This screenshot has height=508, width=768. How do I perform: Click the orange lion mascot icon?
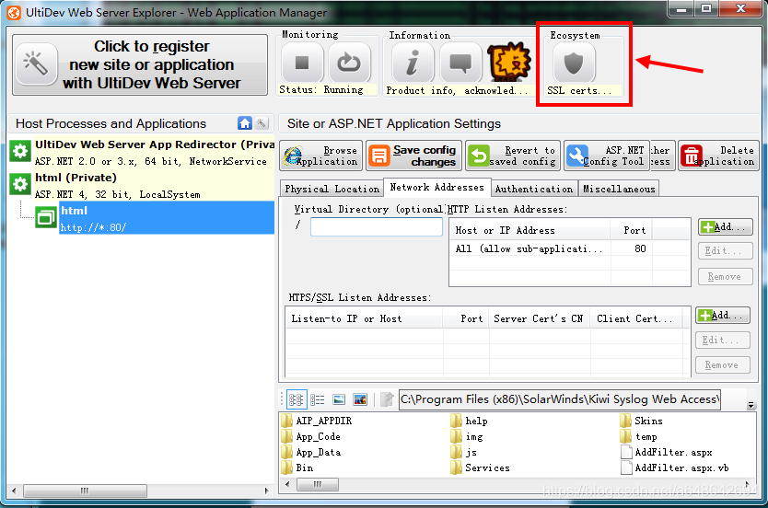[x=509, y=62]
